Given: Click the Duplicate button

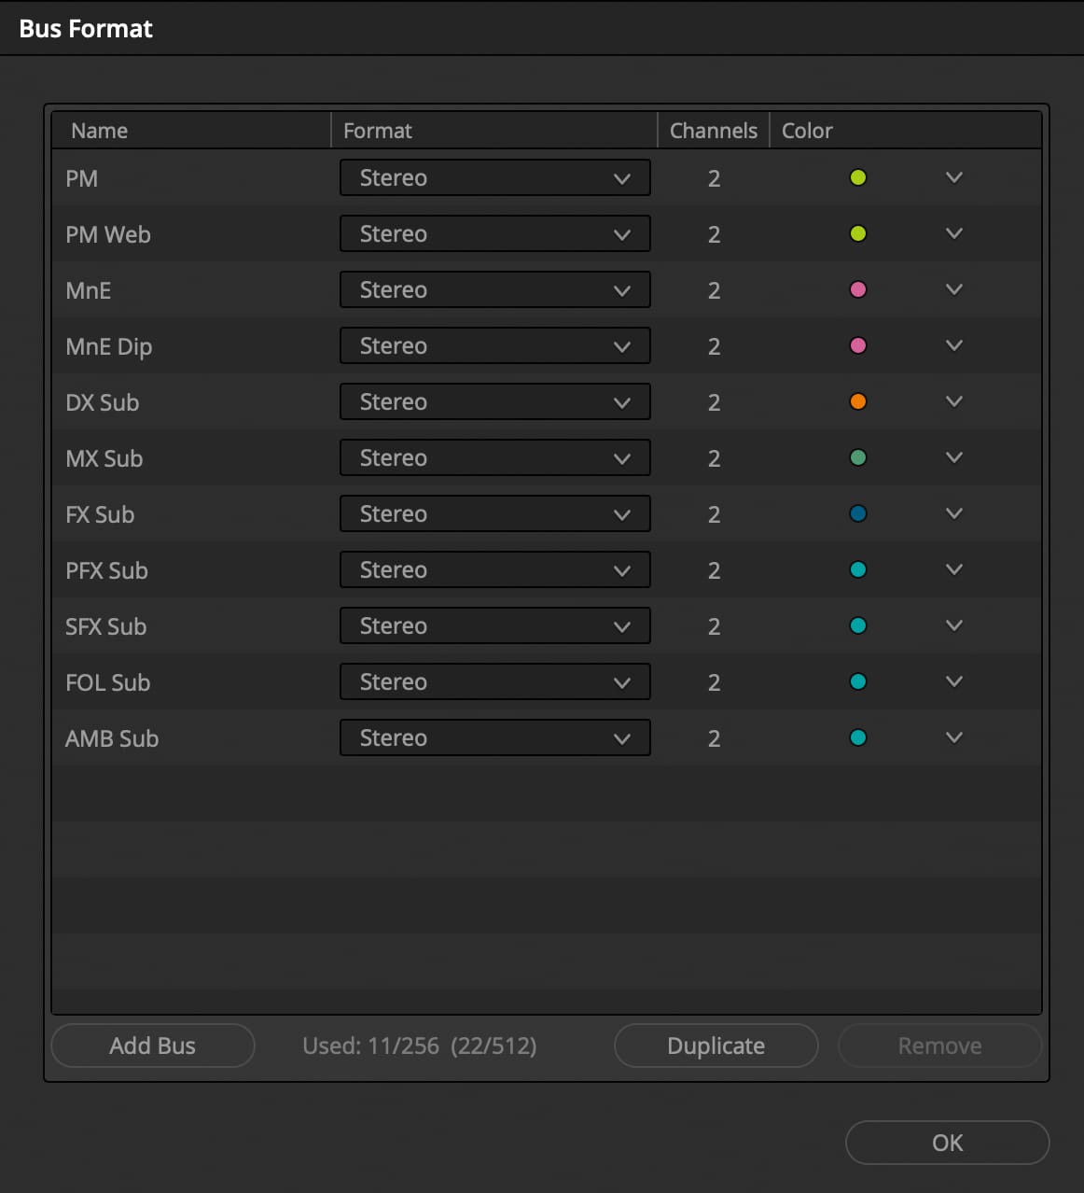Looking at the screenshot, I should pyautogui.click(x=716, y=1046).
